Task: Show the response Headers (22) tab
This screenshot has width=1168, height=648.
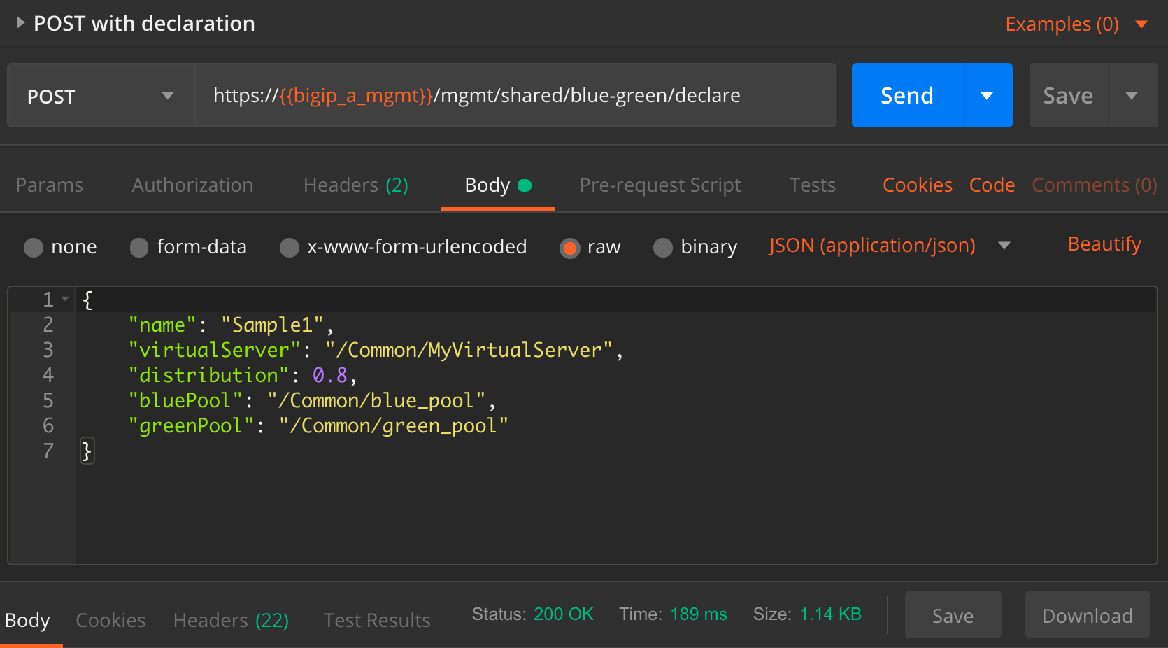Action: coord(231,621)
